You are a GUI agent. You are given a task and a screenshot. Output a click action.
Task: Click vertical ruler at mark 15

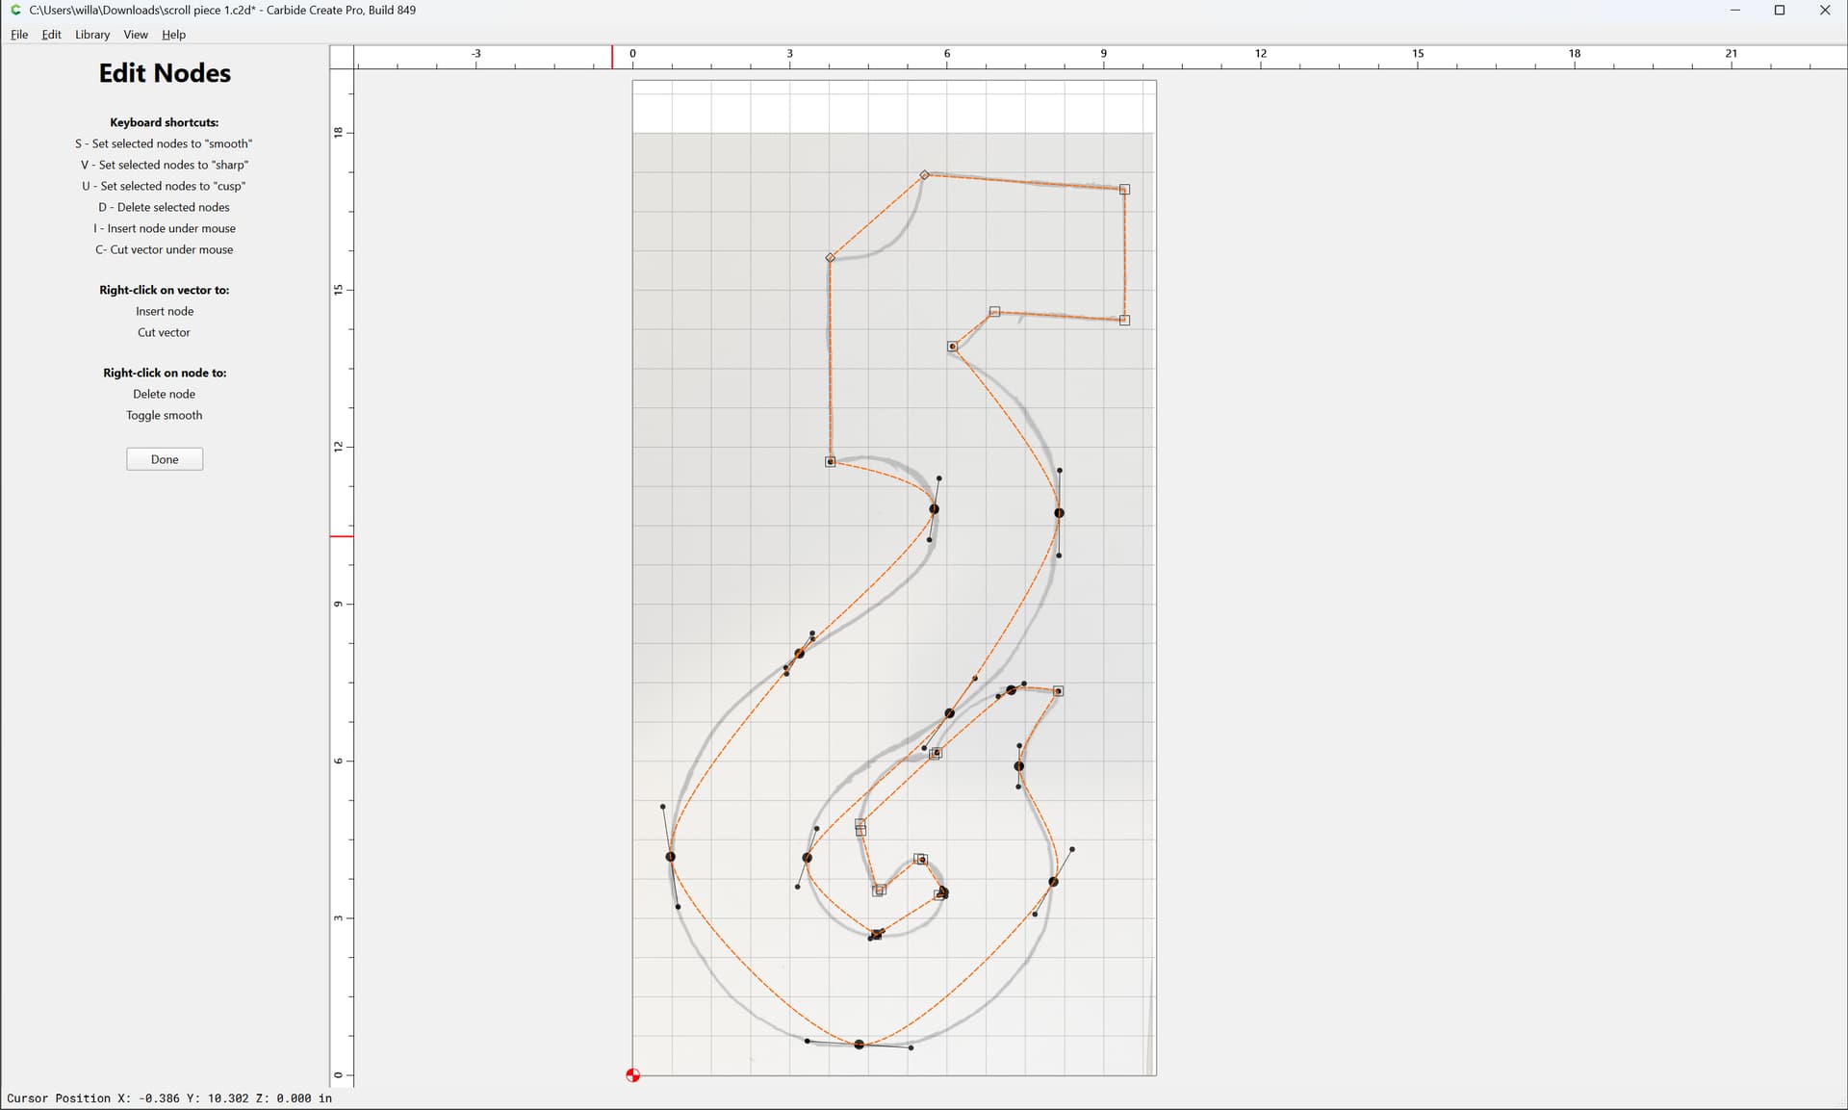pos(342,289)
